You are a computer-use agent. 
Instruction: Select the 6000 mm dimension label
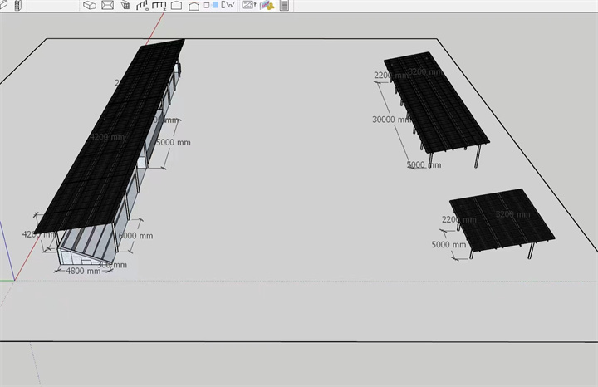click(135, 236)
